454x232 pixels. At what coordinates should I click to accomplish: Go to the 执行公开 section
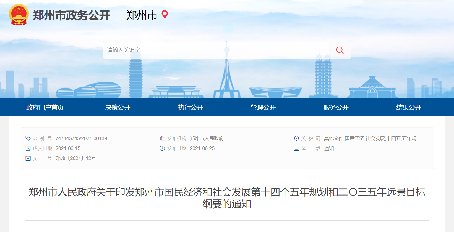coord(191,107)
